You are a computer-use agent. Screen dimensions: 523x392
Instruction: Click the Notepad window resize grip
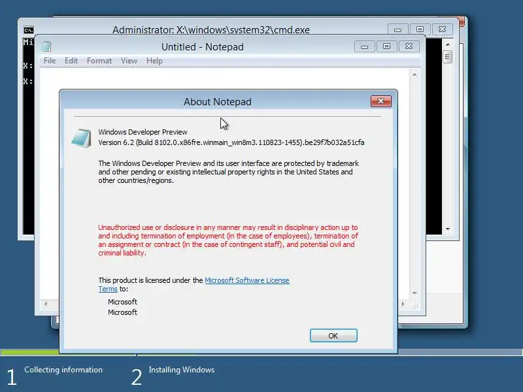click(x=416, y=306)
